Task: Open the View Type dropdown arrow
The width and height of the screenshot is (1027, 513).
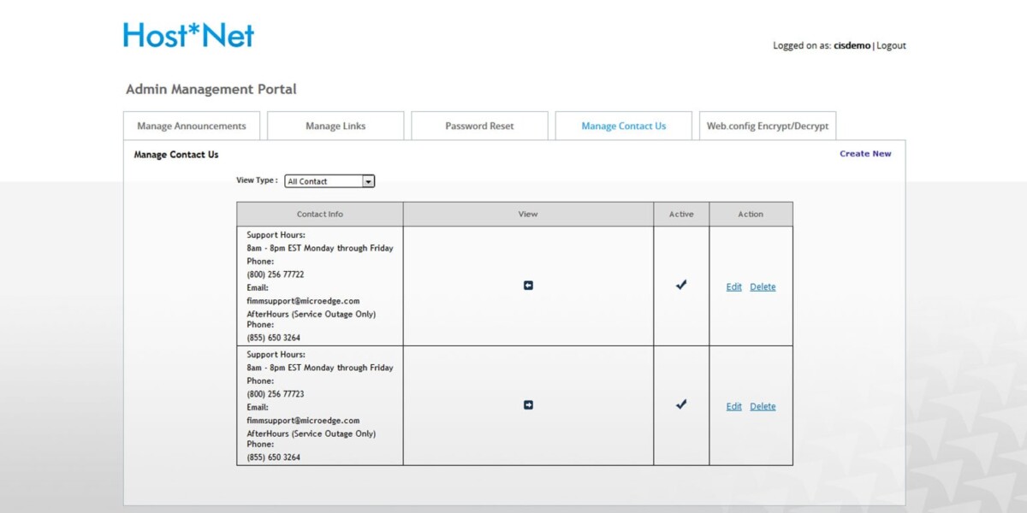Action: click(368, 181)
